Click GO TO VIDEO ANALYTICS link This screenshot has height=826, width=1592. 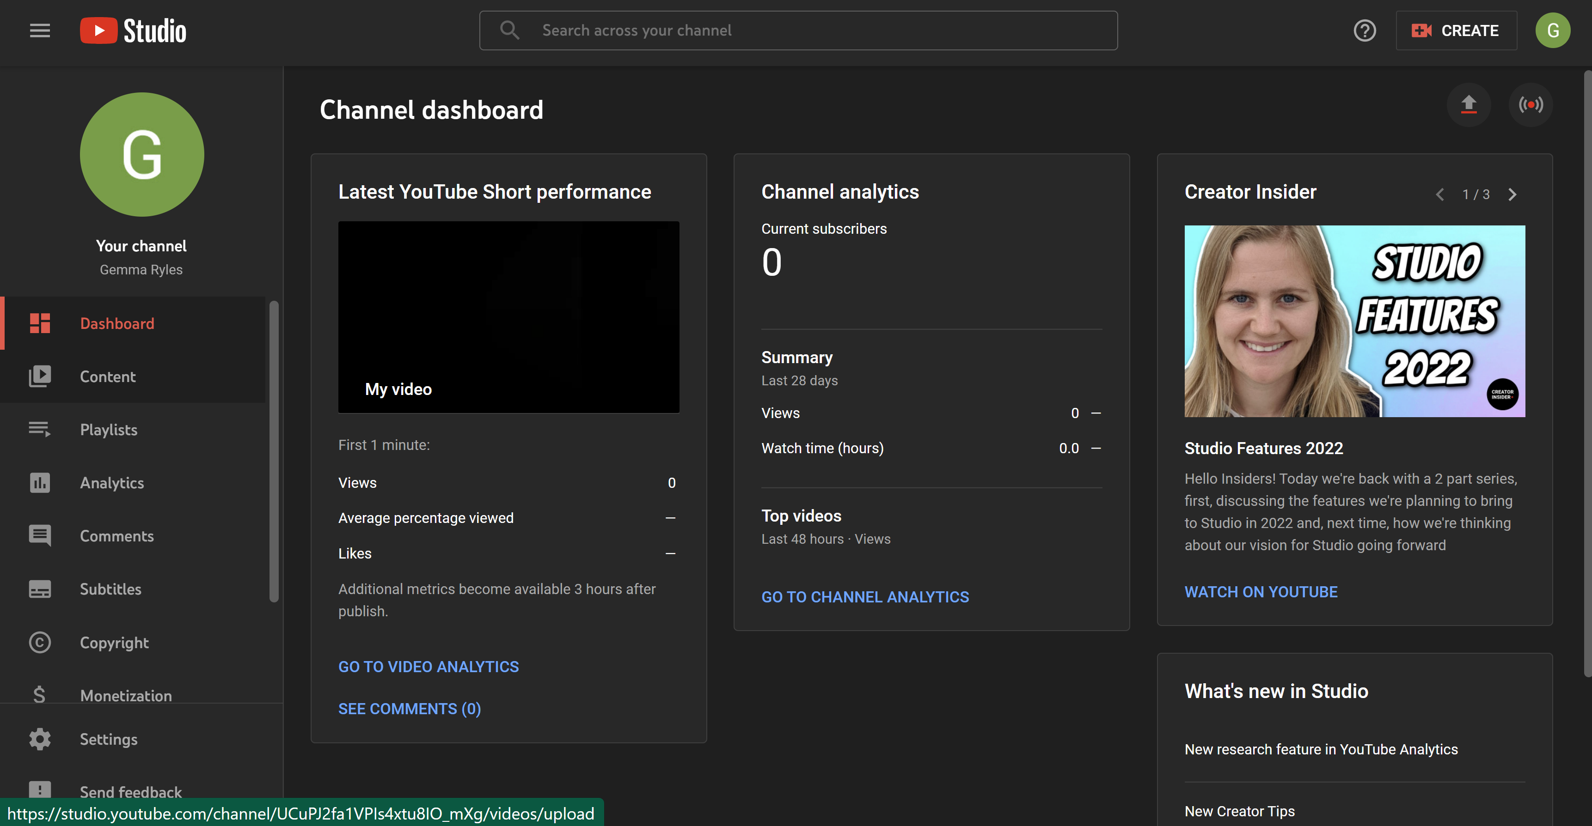(x=429, y=667)
